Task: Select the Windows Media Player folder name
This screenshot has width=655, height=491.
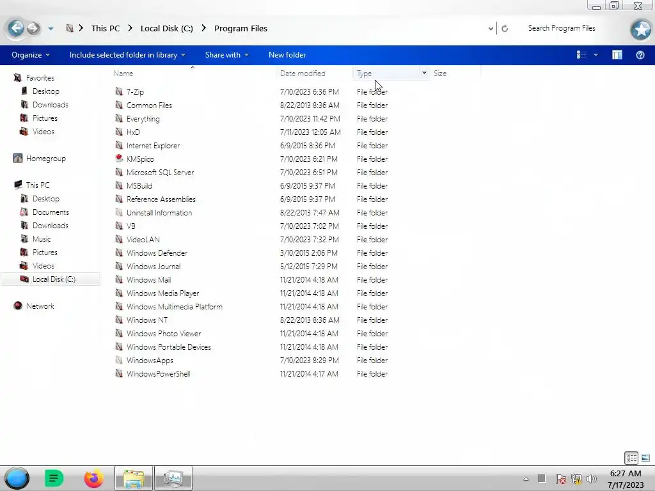Action: 162,293
